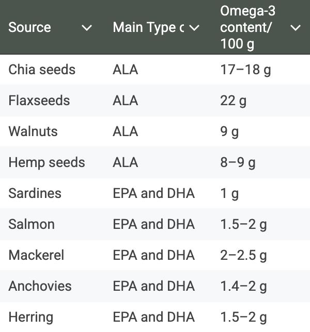Select the Anchovies source cell

point(40,286)
